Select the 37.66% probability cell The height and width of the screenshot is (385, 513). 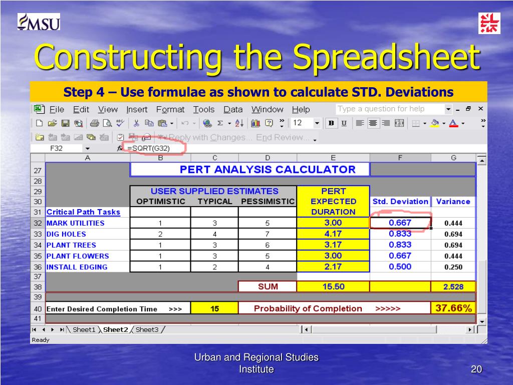coord(453,308)
